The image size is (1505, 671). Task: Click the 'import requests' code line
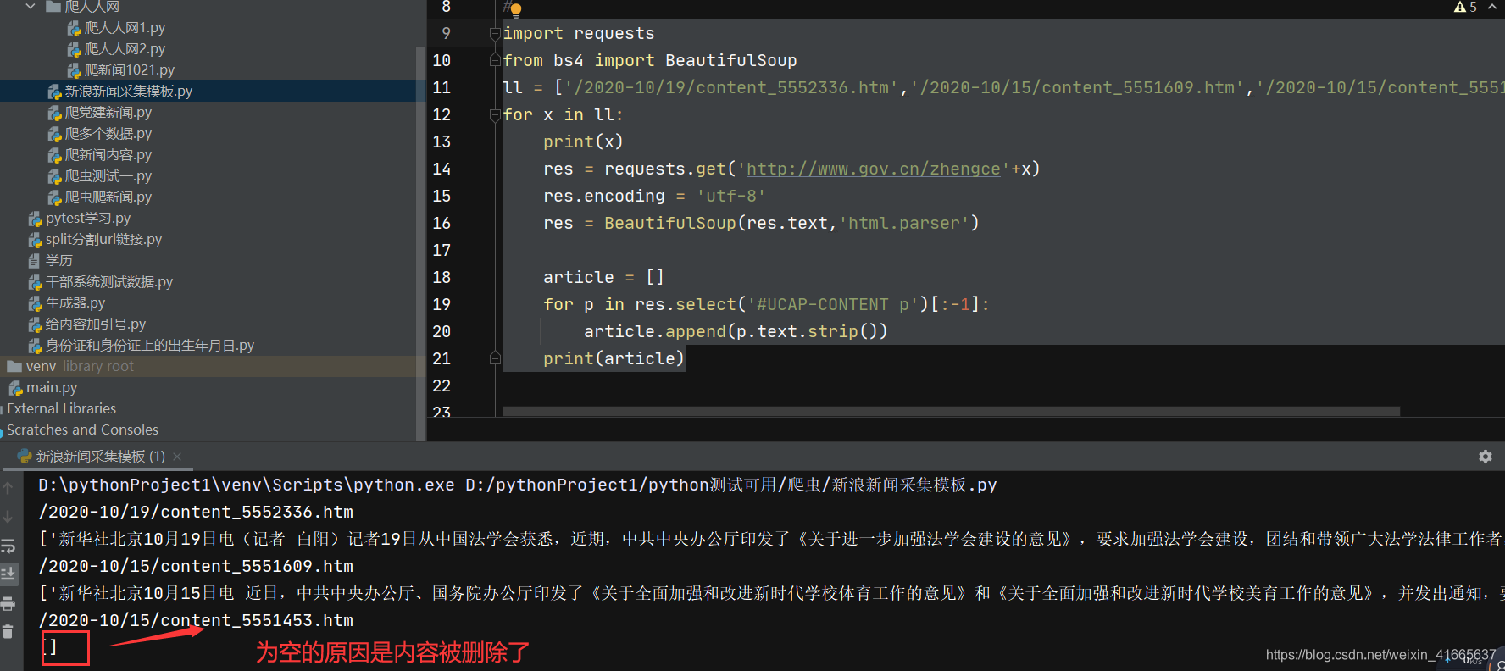pos(579,34)
